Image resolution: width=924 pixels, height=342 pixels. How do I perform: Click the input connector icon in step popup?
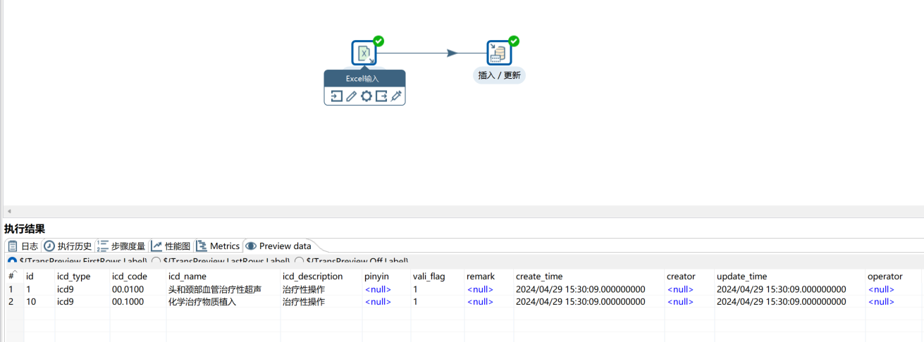pyautogui.click(x=336, y=96)
